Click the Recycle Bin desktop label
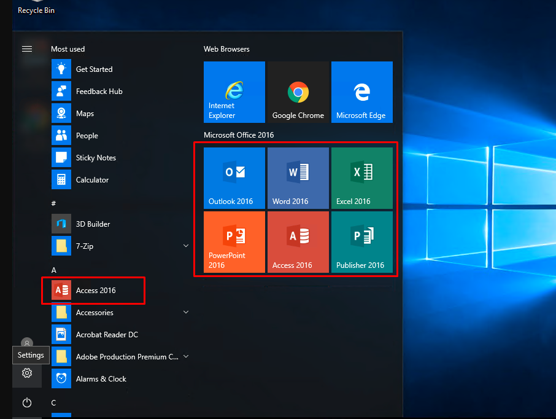556x419 pixels. click(x=36, y=10)
